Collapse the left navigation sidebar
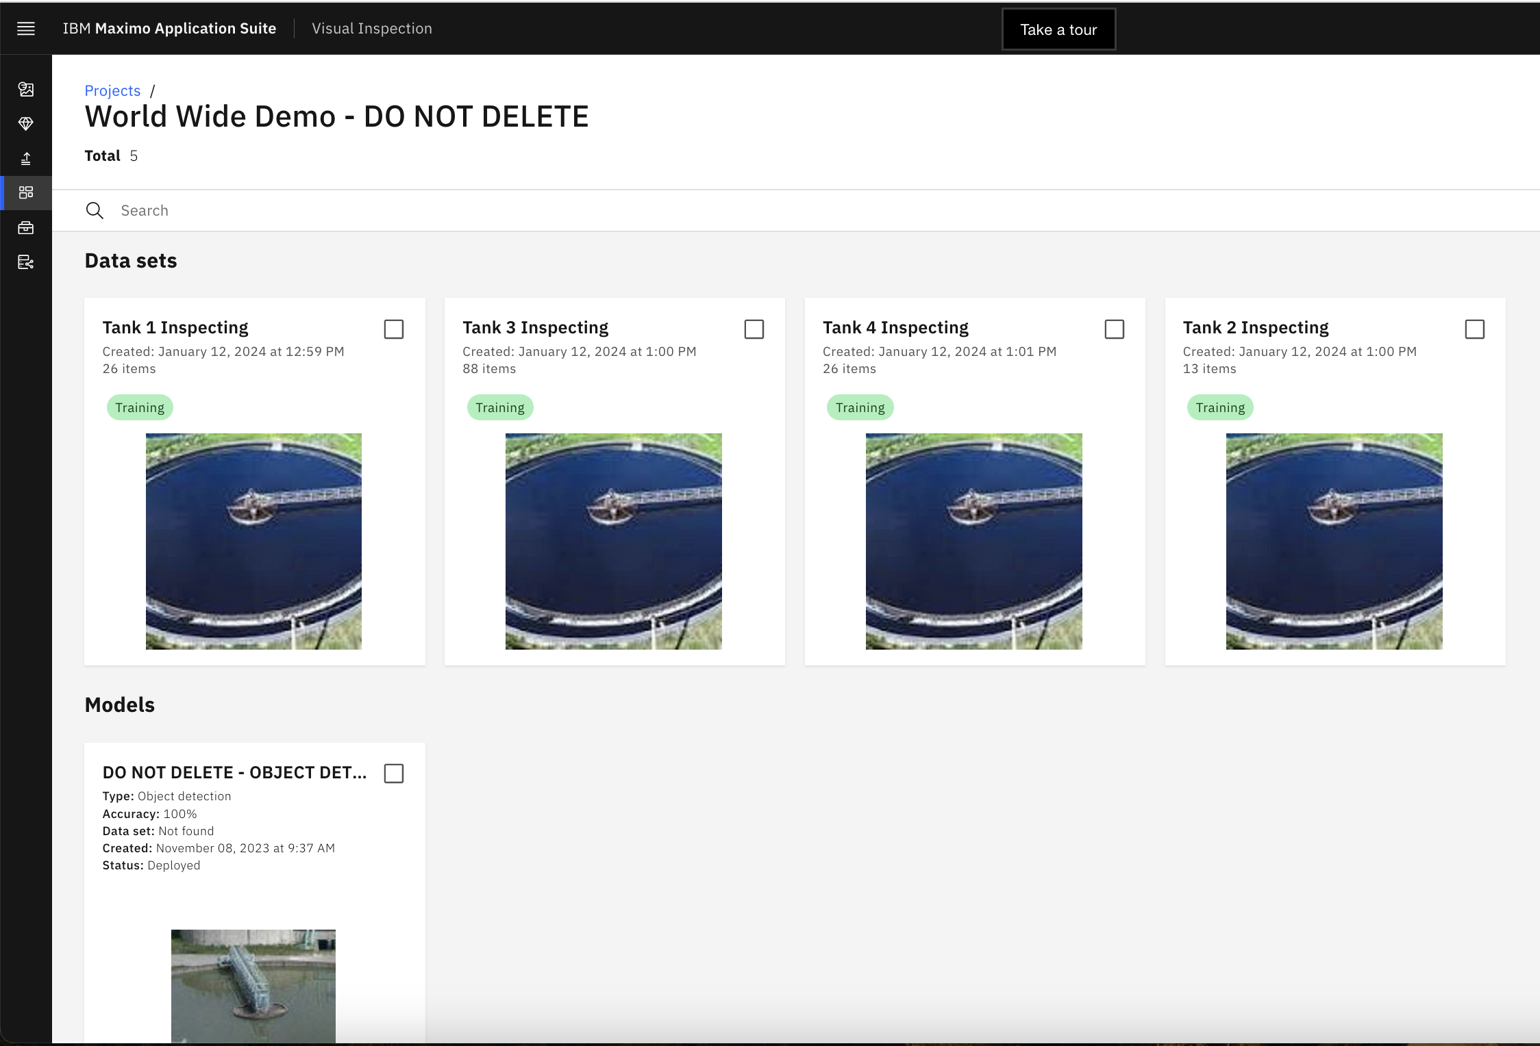Image resolution: width=1540 pixels, height=1046 pixels. [27, 28]
